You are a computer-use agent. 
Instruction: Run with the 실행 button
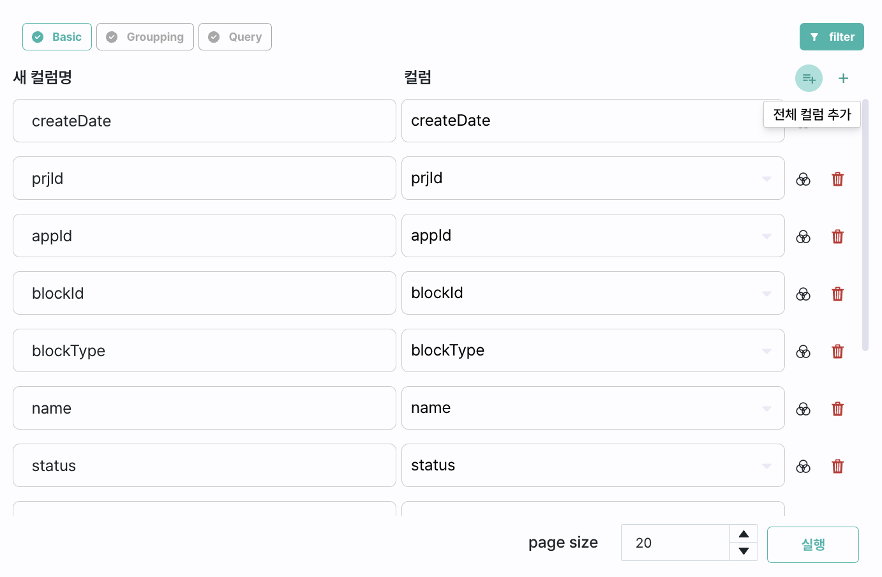[813, 544]
